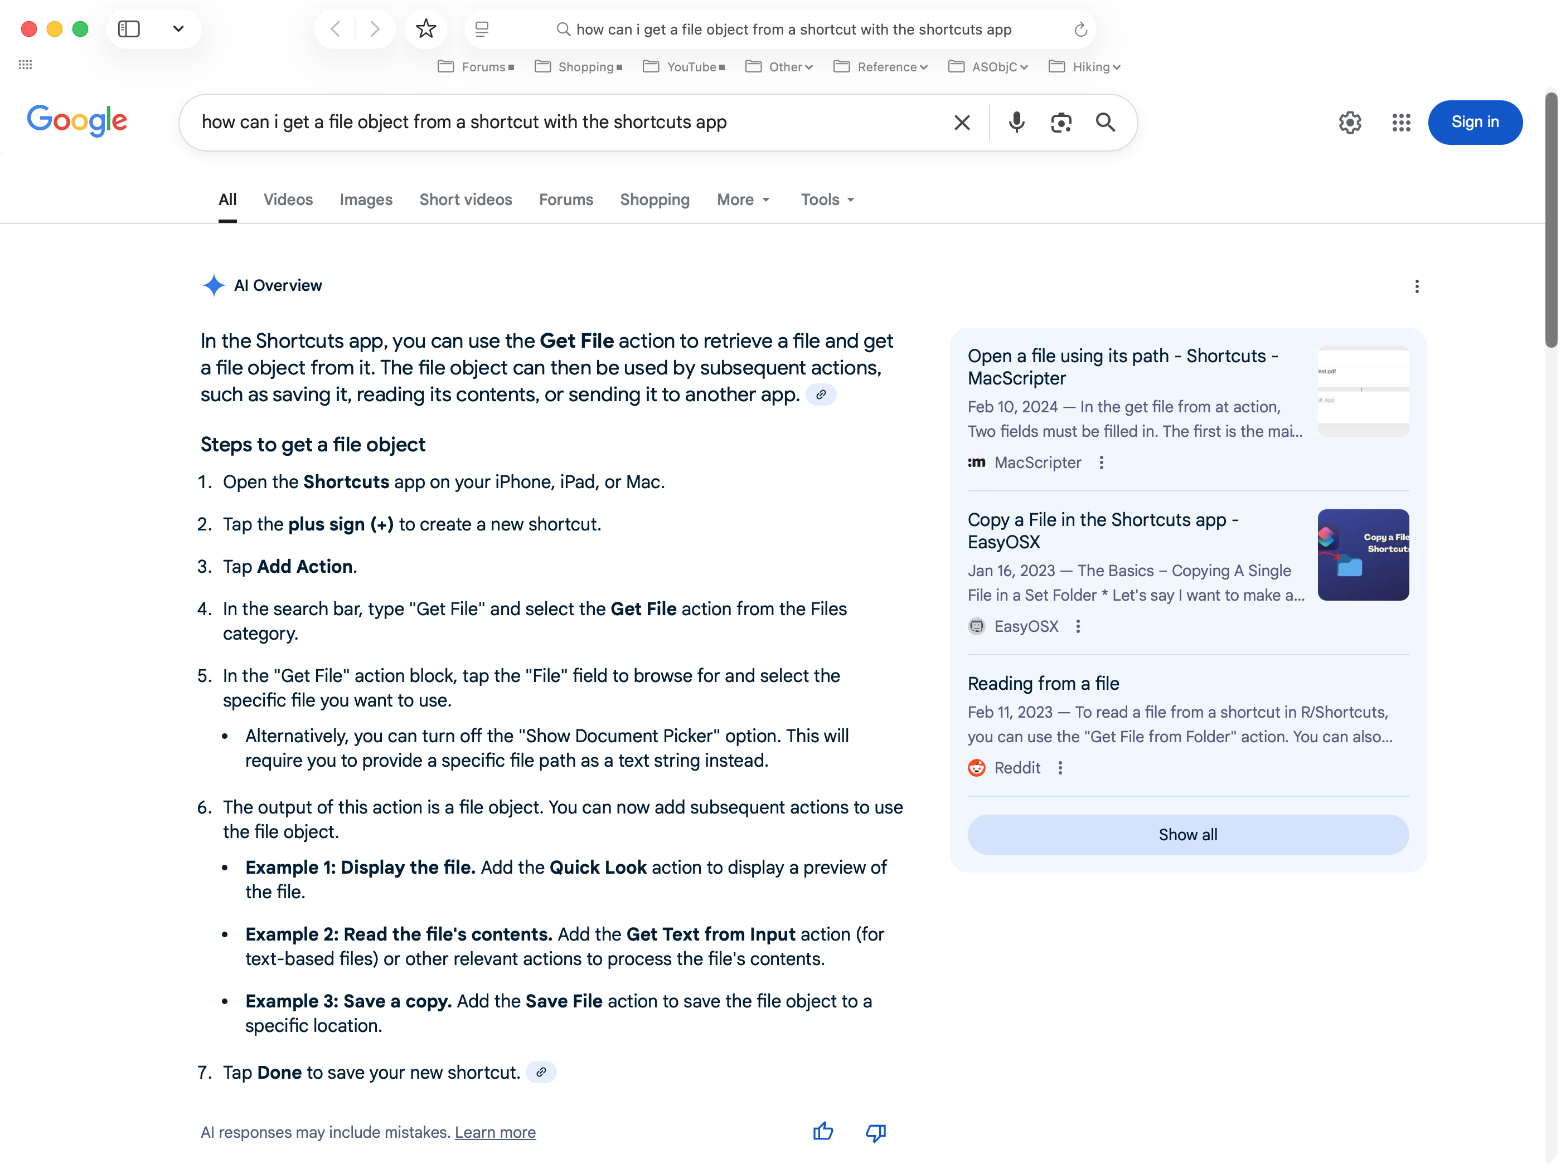Open the Hiking bookmarks folder dropdown
The image size is (1561, 1169).
point(1085,67)
